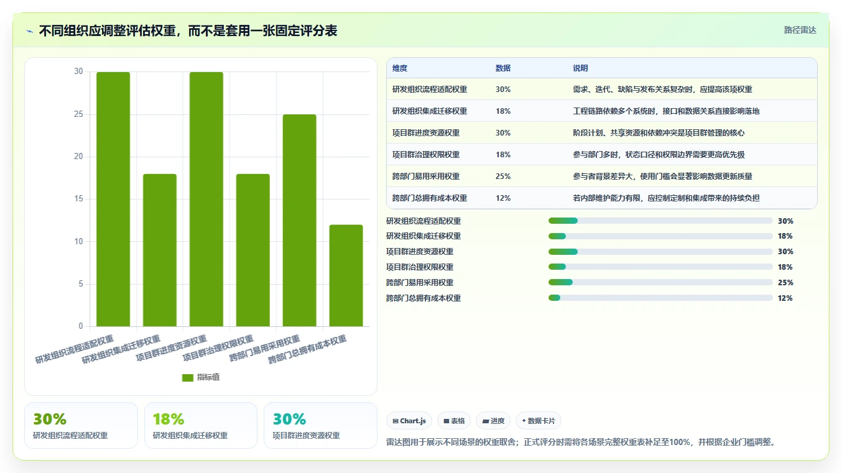Open the 30% 研发组织流程适配权重 stat card
This screenshot has width=842, height=473.
click(81, 425)
